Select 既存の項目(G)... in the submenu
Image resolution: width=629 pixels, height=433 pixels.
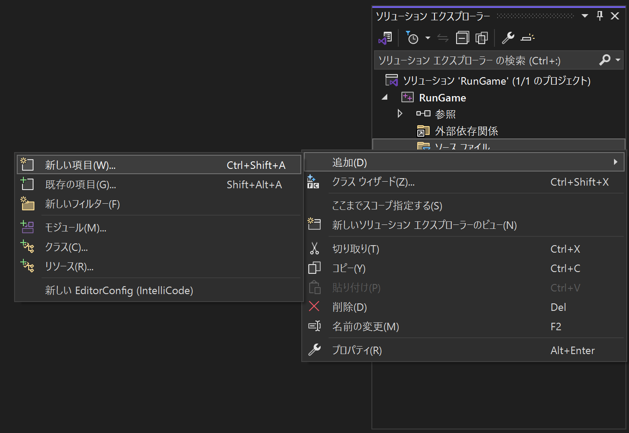tap(159, 184)
